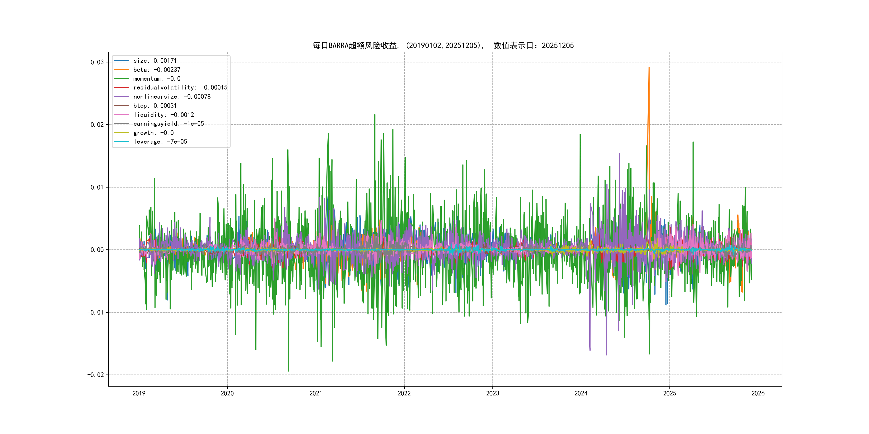Click the orange beta legend line swatch
869x434 pixels.
121,70
